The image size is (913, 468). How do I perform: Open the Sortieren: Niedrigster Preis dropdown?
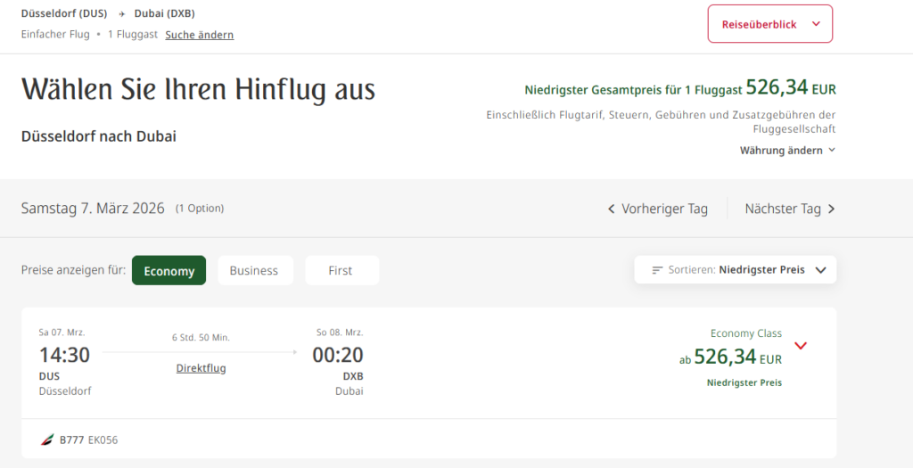736,269
